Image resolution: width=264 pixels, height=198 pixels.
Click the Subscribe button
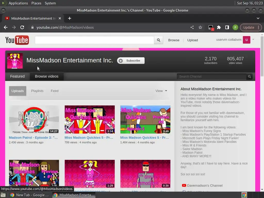point(131,61)
